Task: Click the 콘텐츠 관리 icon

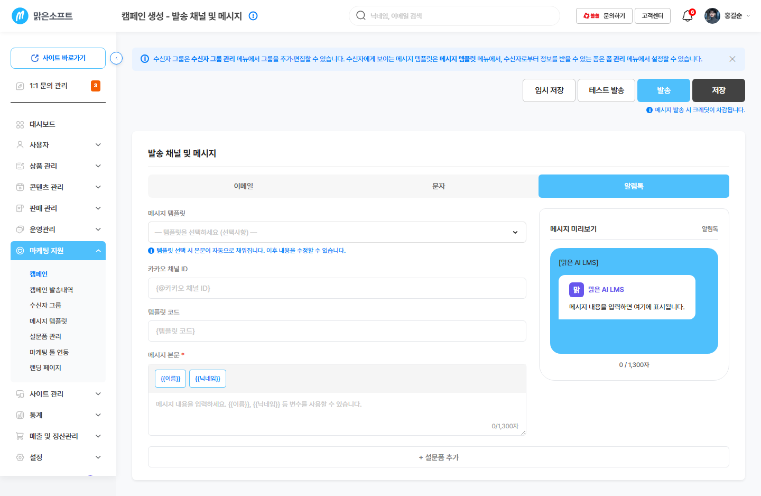Action: click(20, 187)
